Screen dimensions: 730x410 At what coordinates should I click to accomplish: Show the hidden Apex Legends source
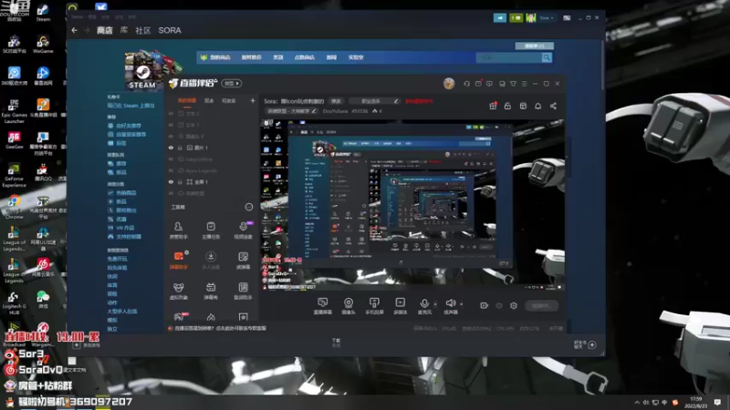point(171,170)
